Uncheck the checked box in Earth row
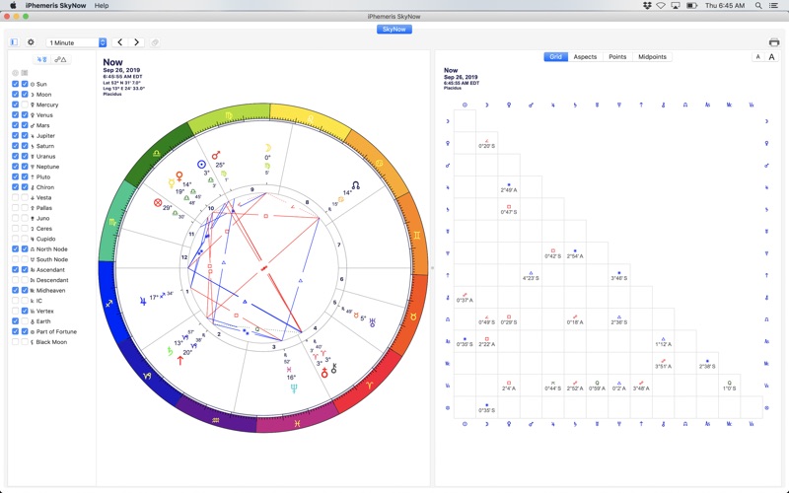The image size is (789, 493). pyautogui.click(x=15, y=321)
